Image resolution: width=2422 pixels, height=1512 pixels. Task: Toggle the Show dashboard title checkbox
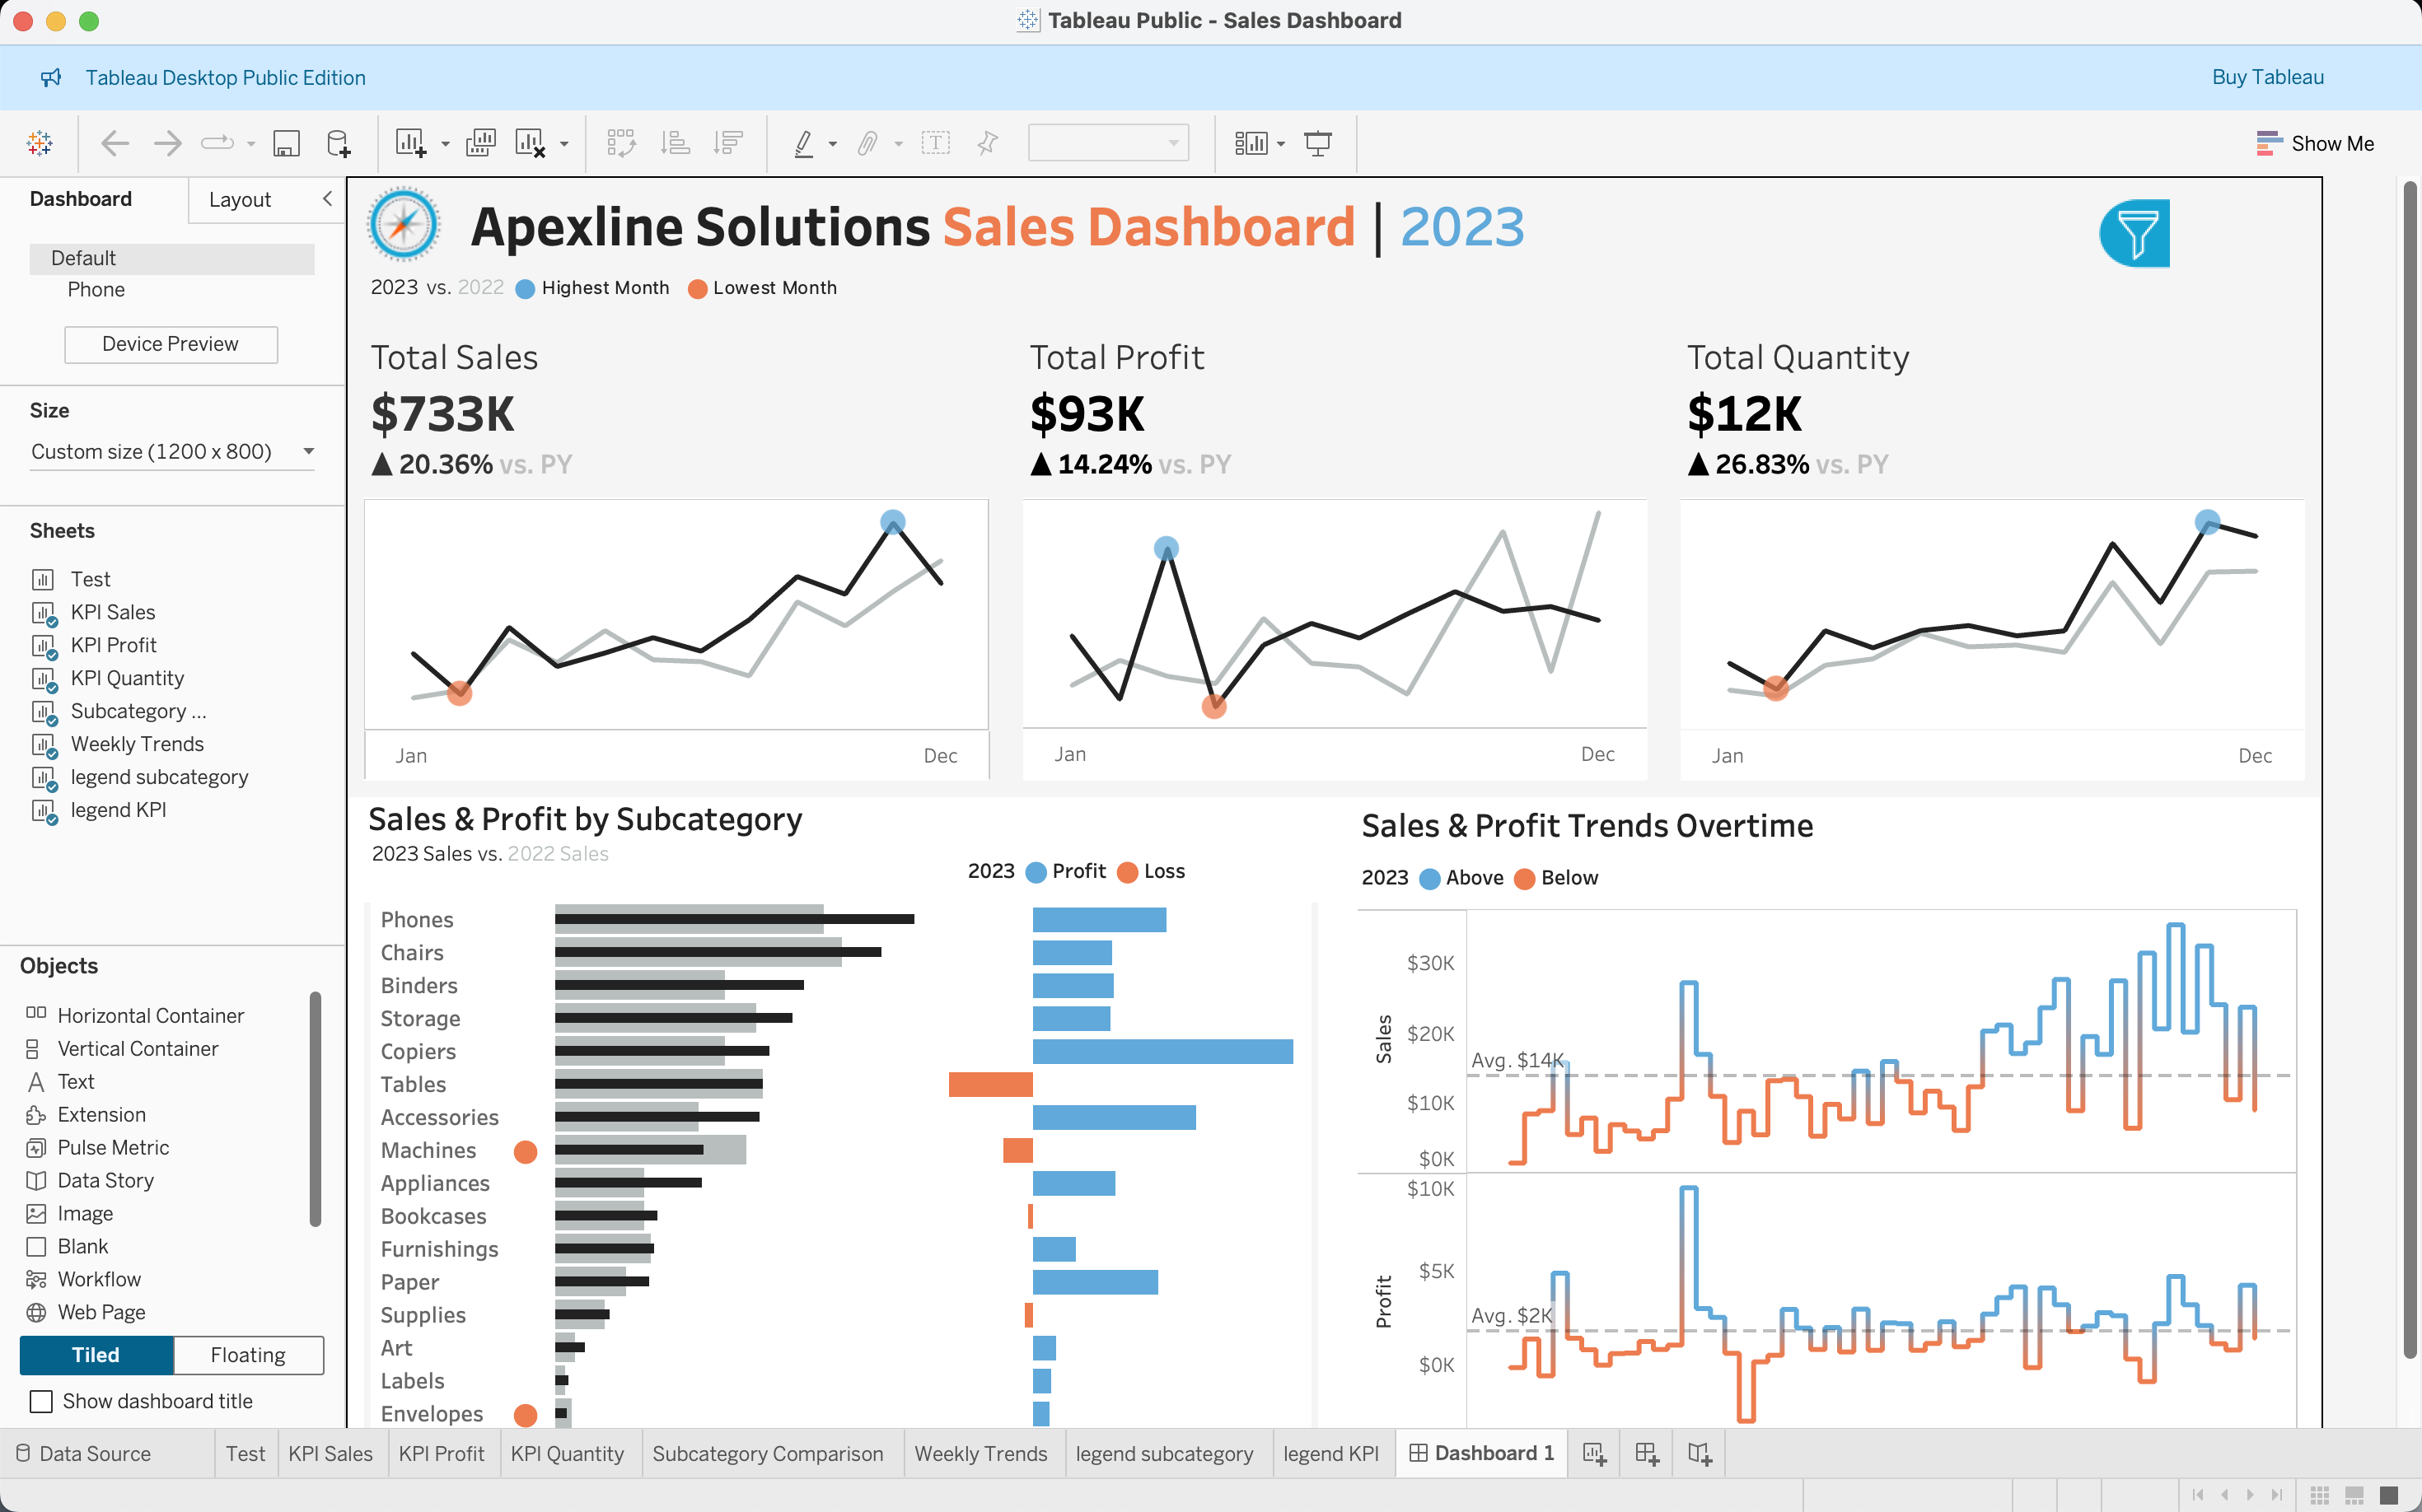tap(41, 1401)
